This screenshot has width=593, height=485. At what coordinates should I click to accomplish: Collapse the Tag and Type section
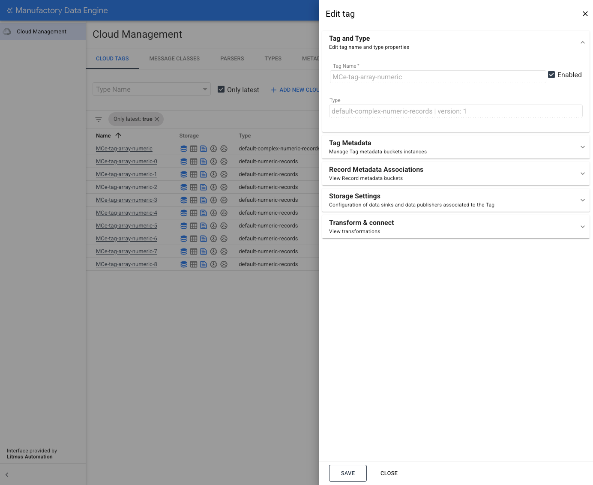click(x=582, y=42)
